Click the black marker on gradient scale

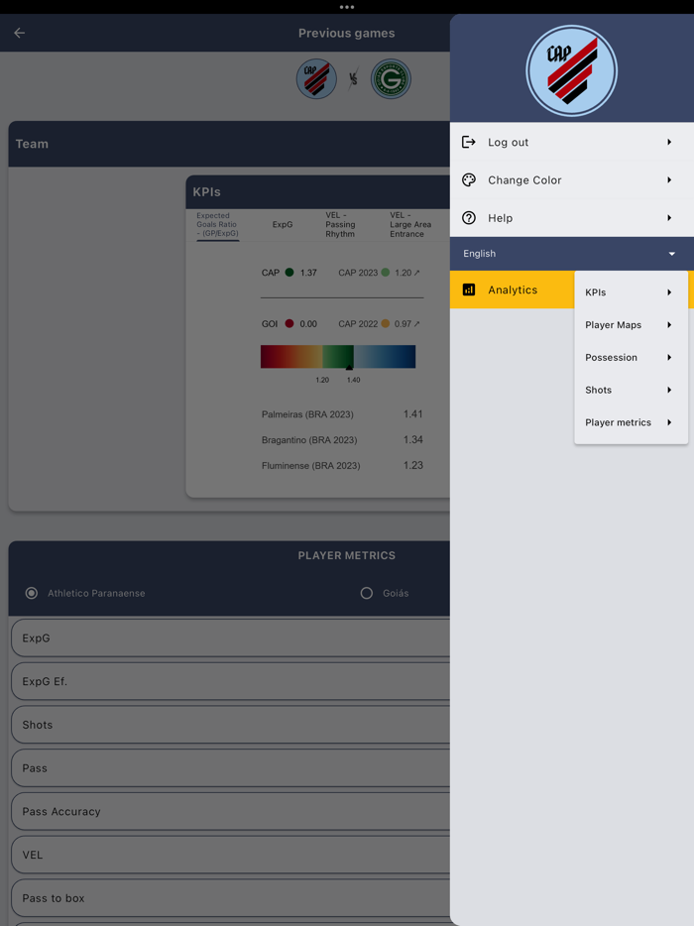pyautogui.click(x=349, y=368)
